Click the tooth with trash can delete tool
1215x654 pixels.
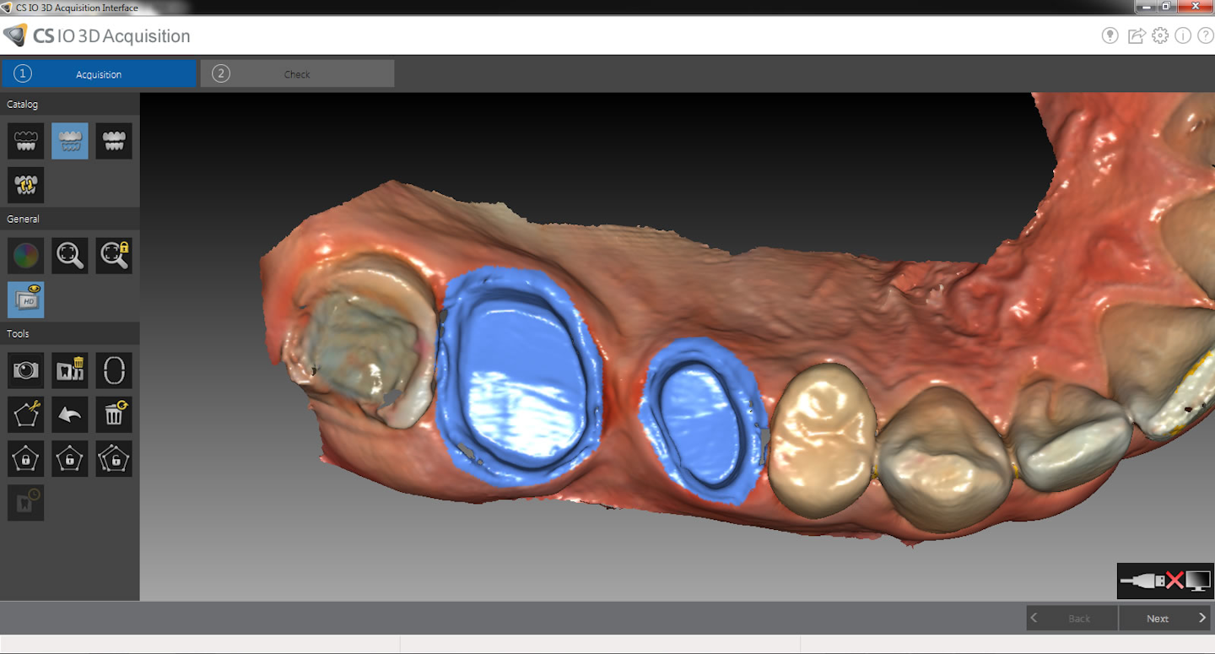pos(70,370)
